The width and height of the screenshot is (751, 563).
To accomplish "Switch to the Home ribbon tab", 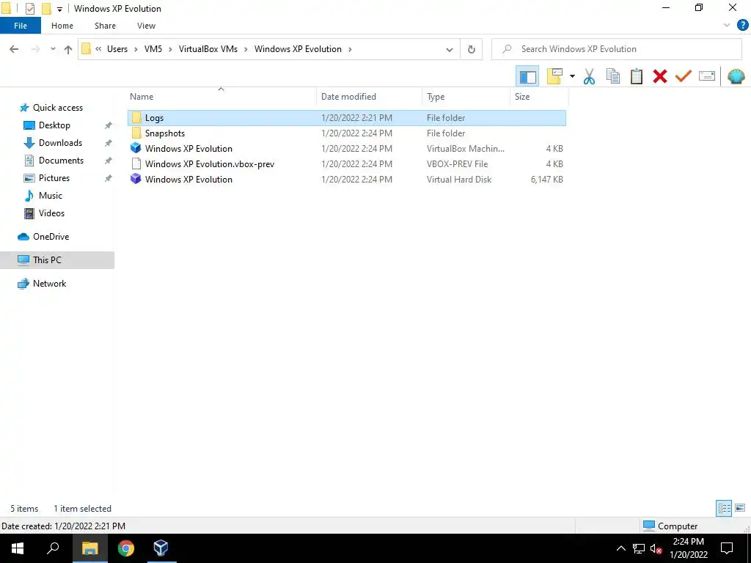I will coord(62,26).
